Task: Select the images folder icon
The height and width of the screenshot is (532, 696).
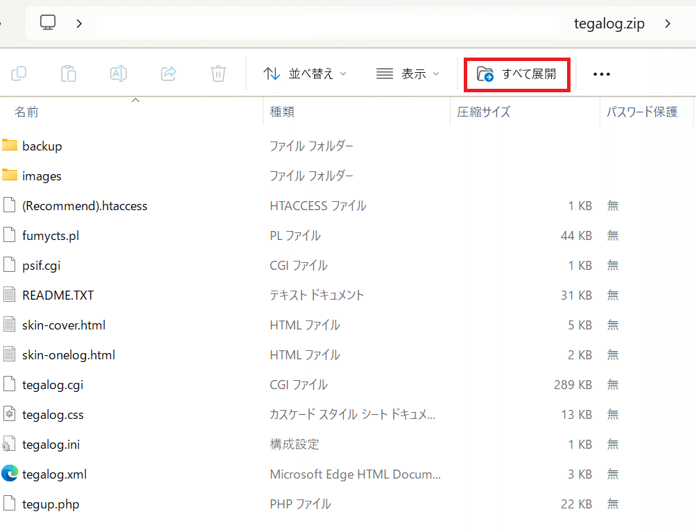Action: click(9, 175)
